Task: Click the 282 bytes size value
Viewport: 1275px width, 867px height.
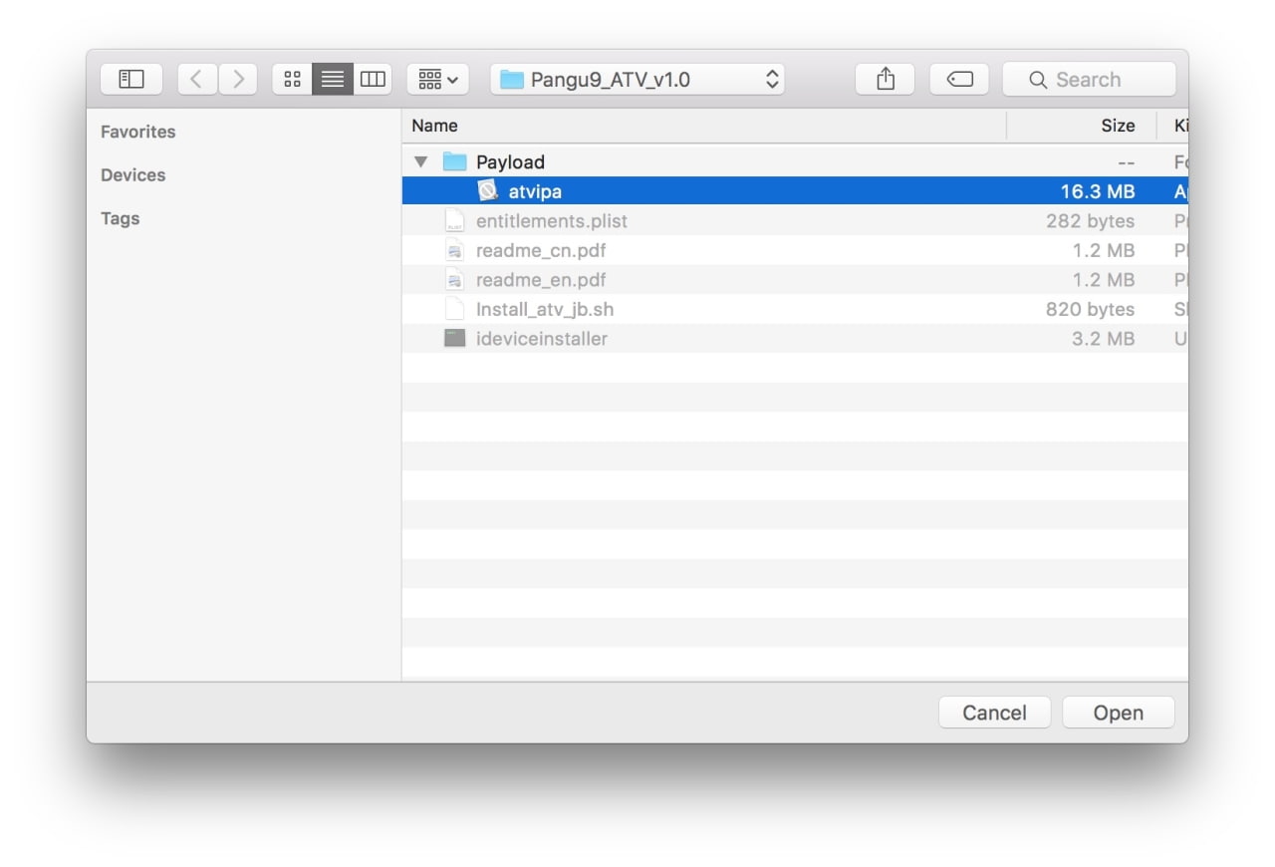Action: point(1090,221)
